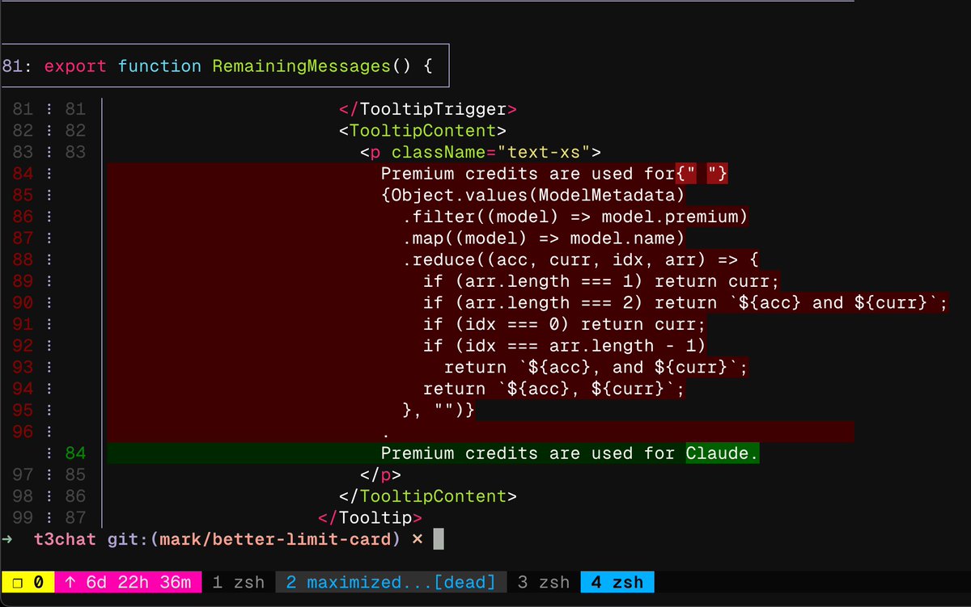Screen dimensions: 971x607
Task: Click the idx === arr.length - 1 line
Action: (x=565, y=346)
